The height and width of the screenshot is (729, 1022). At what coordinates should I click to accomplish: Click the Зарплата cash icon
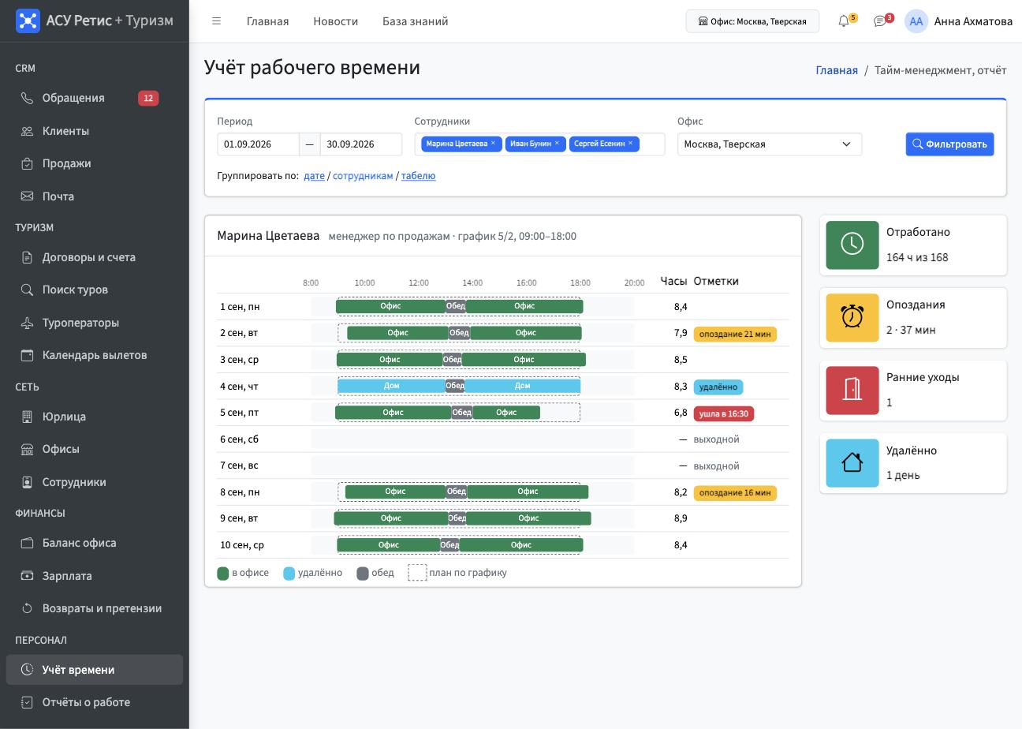27,576
